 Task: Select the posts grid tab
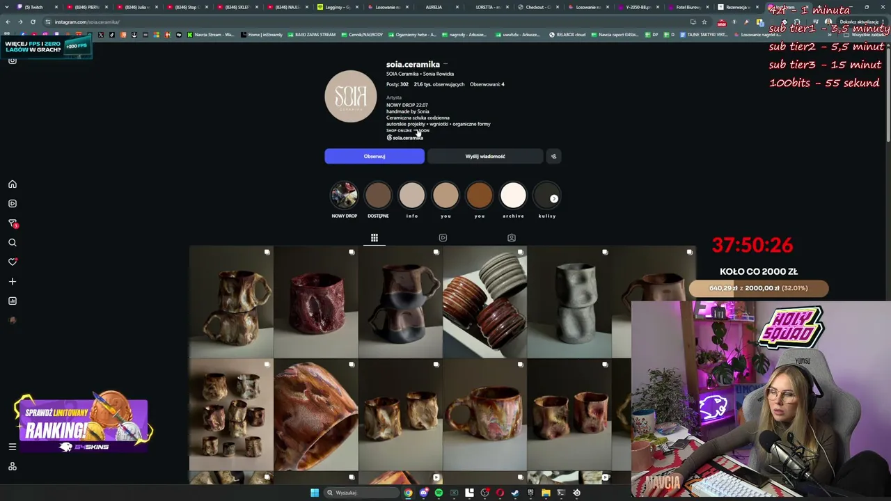[x=374, y=238]
